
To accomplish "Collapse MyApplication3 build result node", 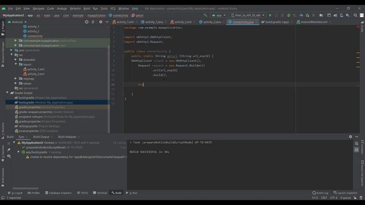I will click(x=14, y=142).
